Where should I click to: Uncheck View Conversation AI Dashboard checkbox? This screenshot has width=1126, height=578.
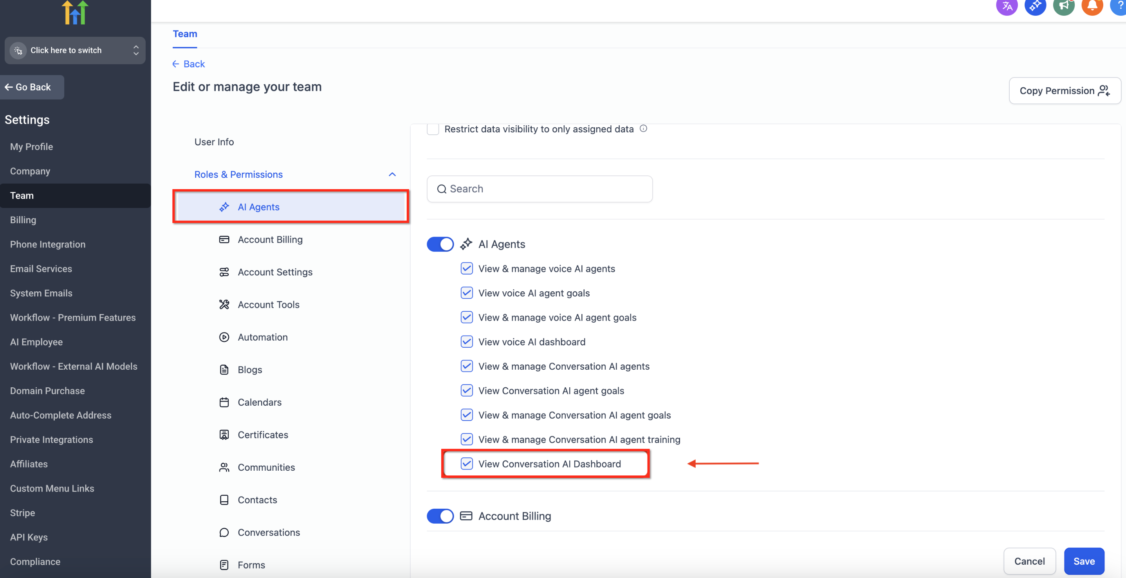click(x=466, y=463)
